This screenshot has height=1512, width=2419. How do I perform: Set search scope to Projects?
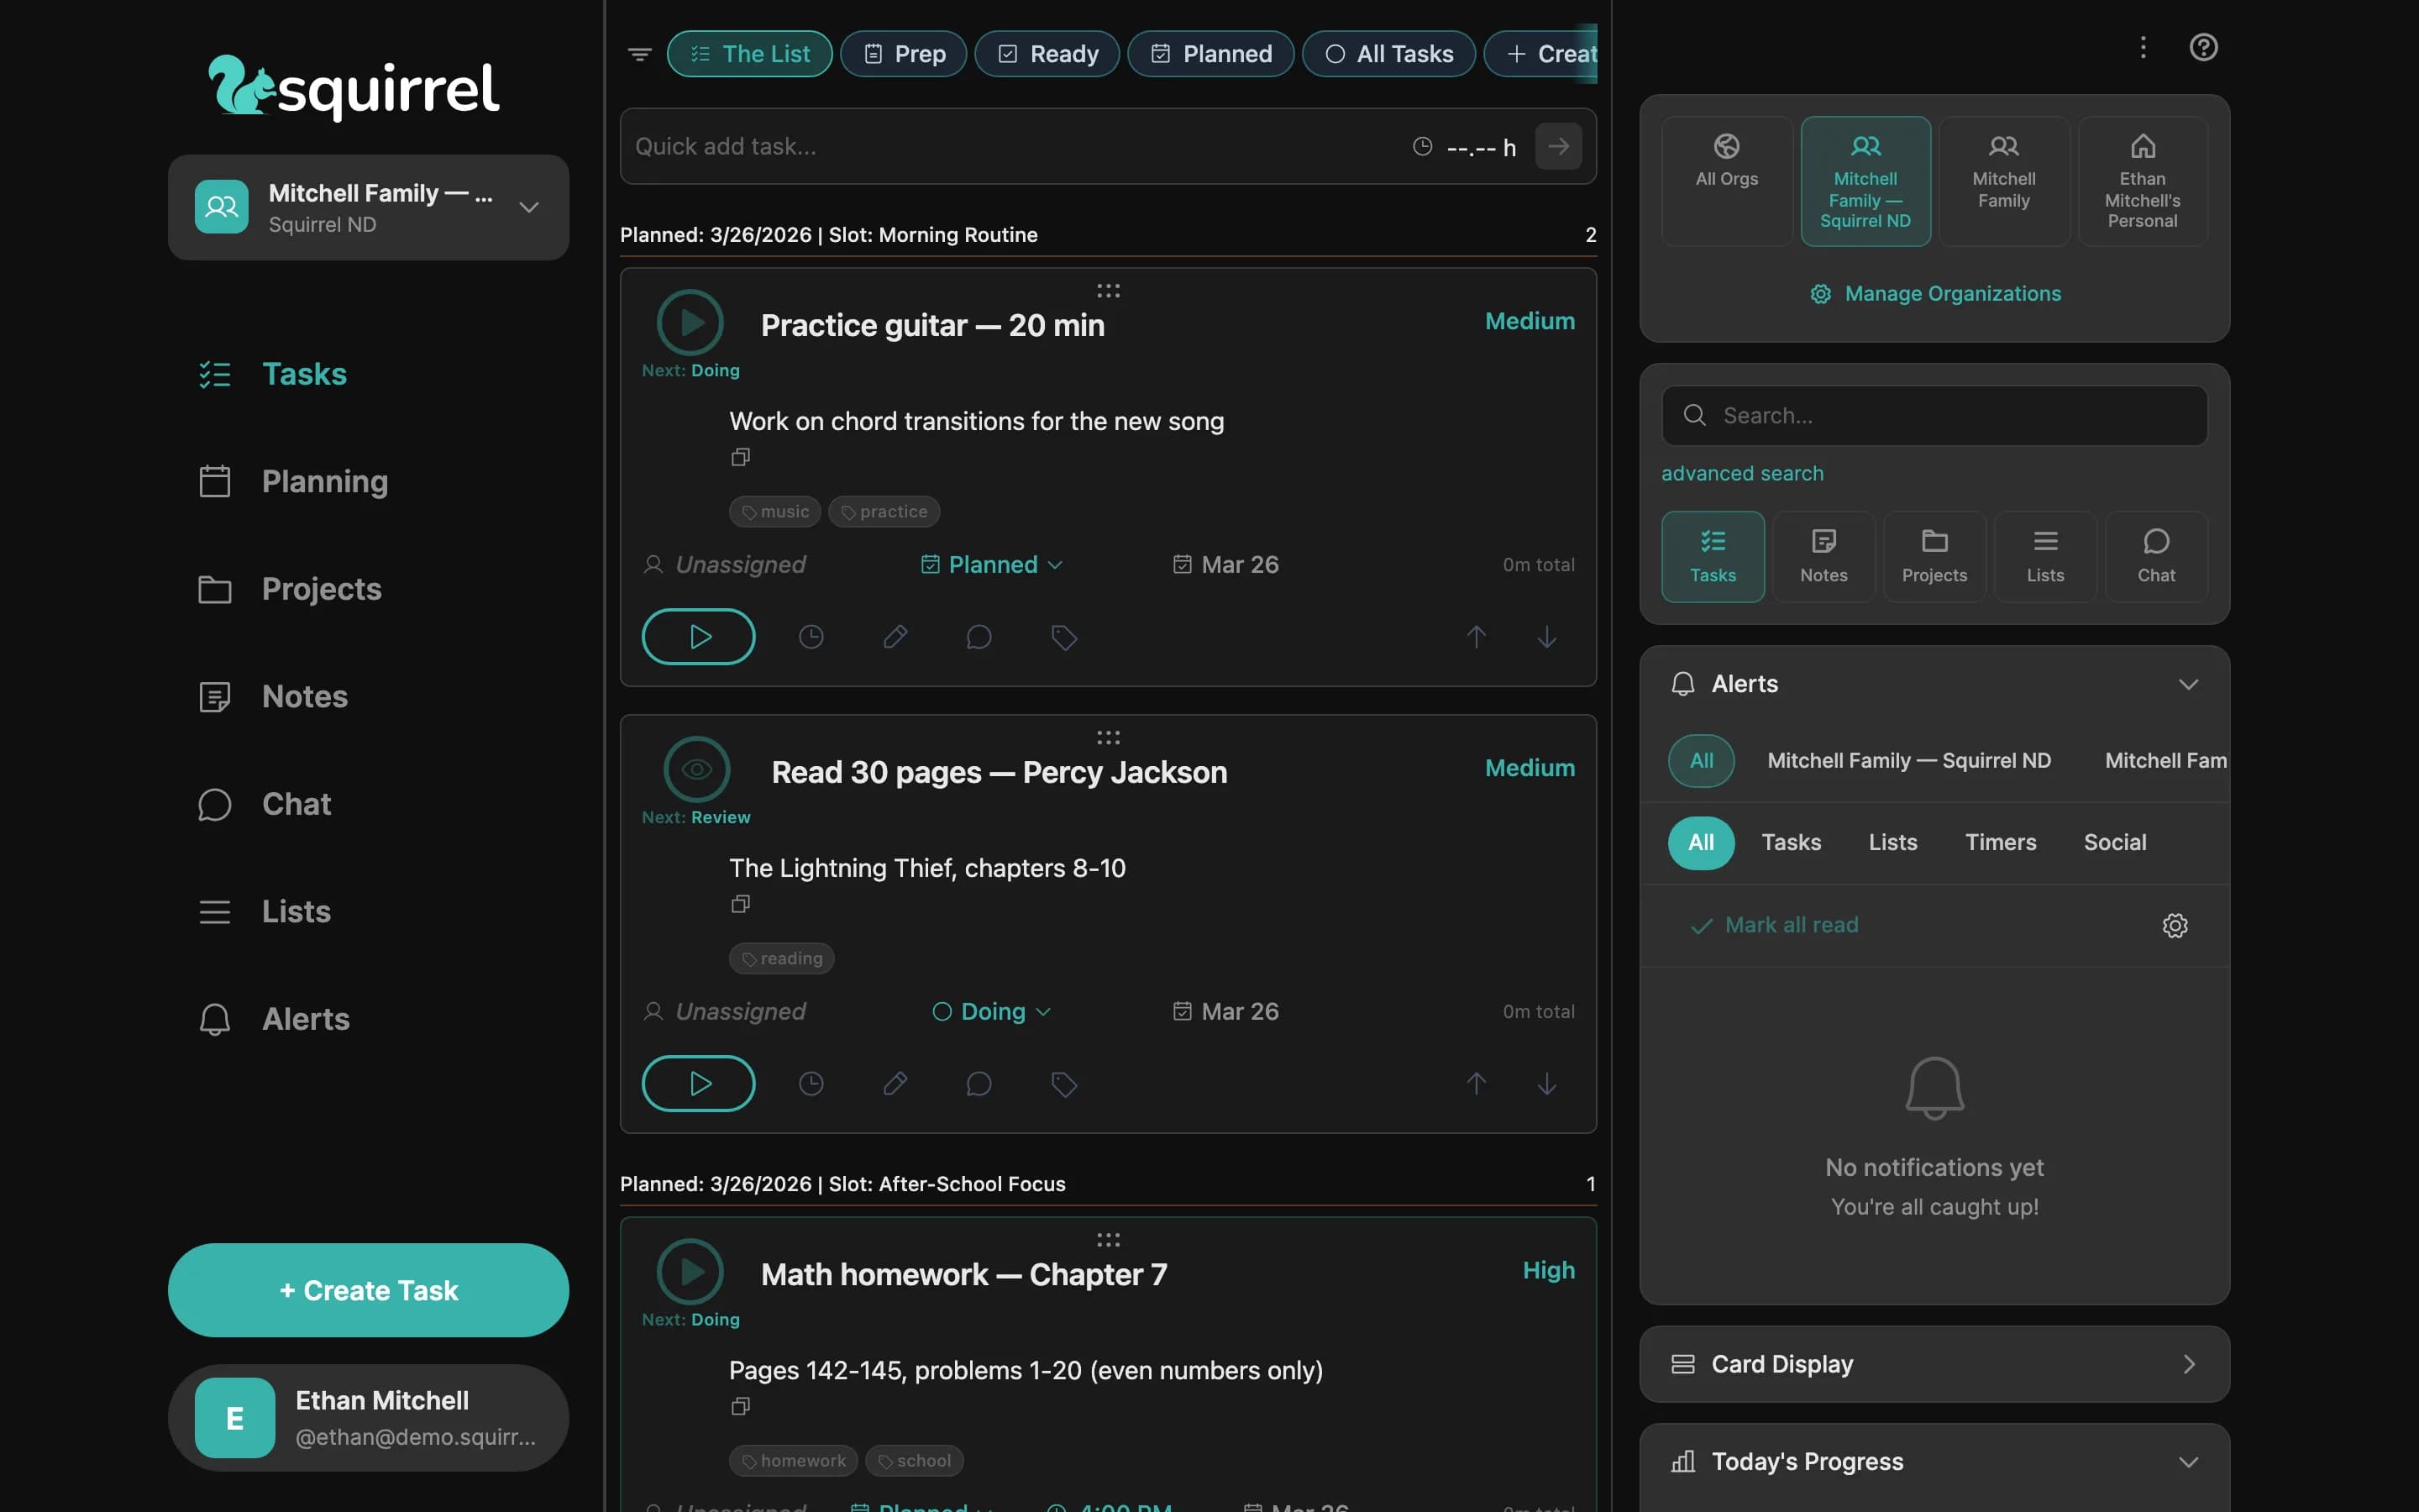coord(1934,557)
